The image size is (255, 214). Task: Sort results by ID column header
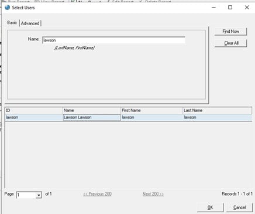(34, 110)
